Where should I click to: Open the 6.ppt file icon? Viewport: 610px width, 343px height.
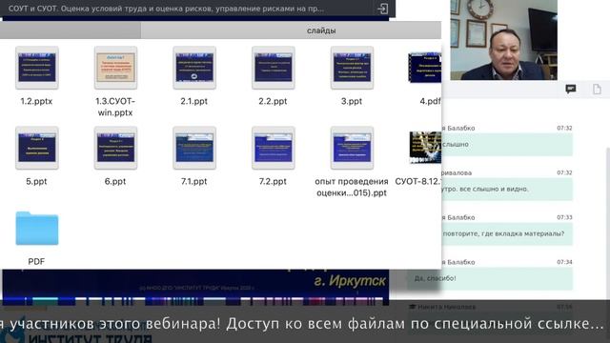pyautogui.click(x=115, y=148)
